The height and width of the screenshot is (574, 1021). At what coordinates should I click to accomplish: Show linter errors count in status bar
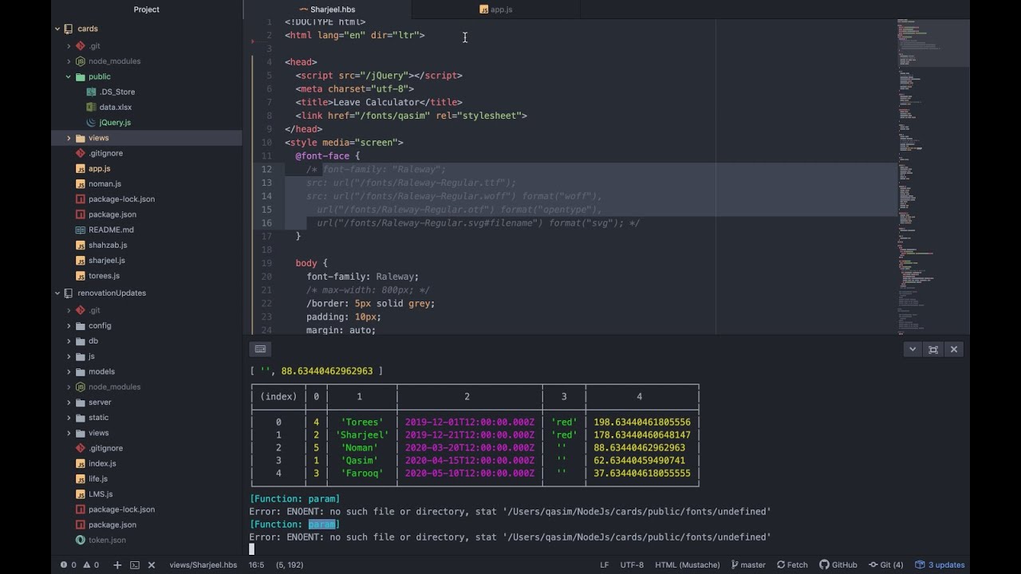pos(69,564)
